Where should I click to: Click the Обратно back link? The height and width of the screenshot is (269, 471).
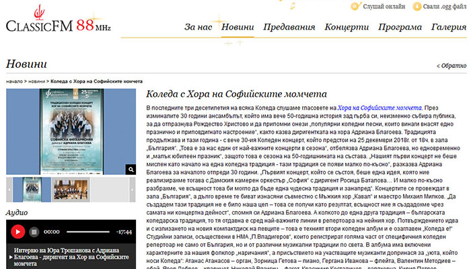point(451,67)
